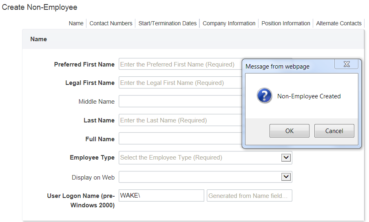The width and height of the screenshot is (369, 222).
Task: Click into the Legal First Name field
Action: (181, 82)
